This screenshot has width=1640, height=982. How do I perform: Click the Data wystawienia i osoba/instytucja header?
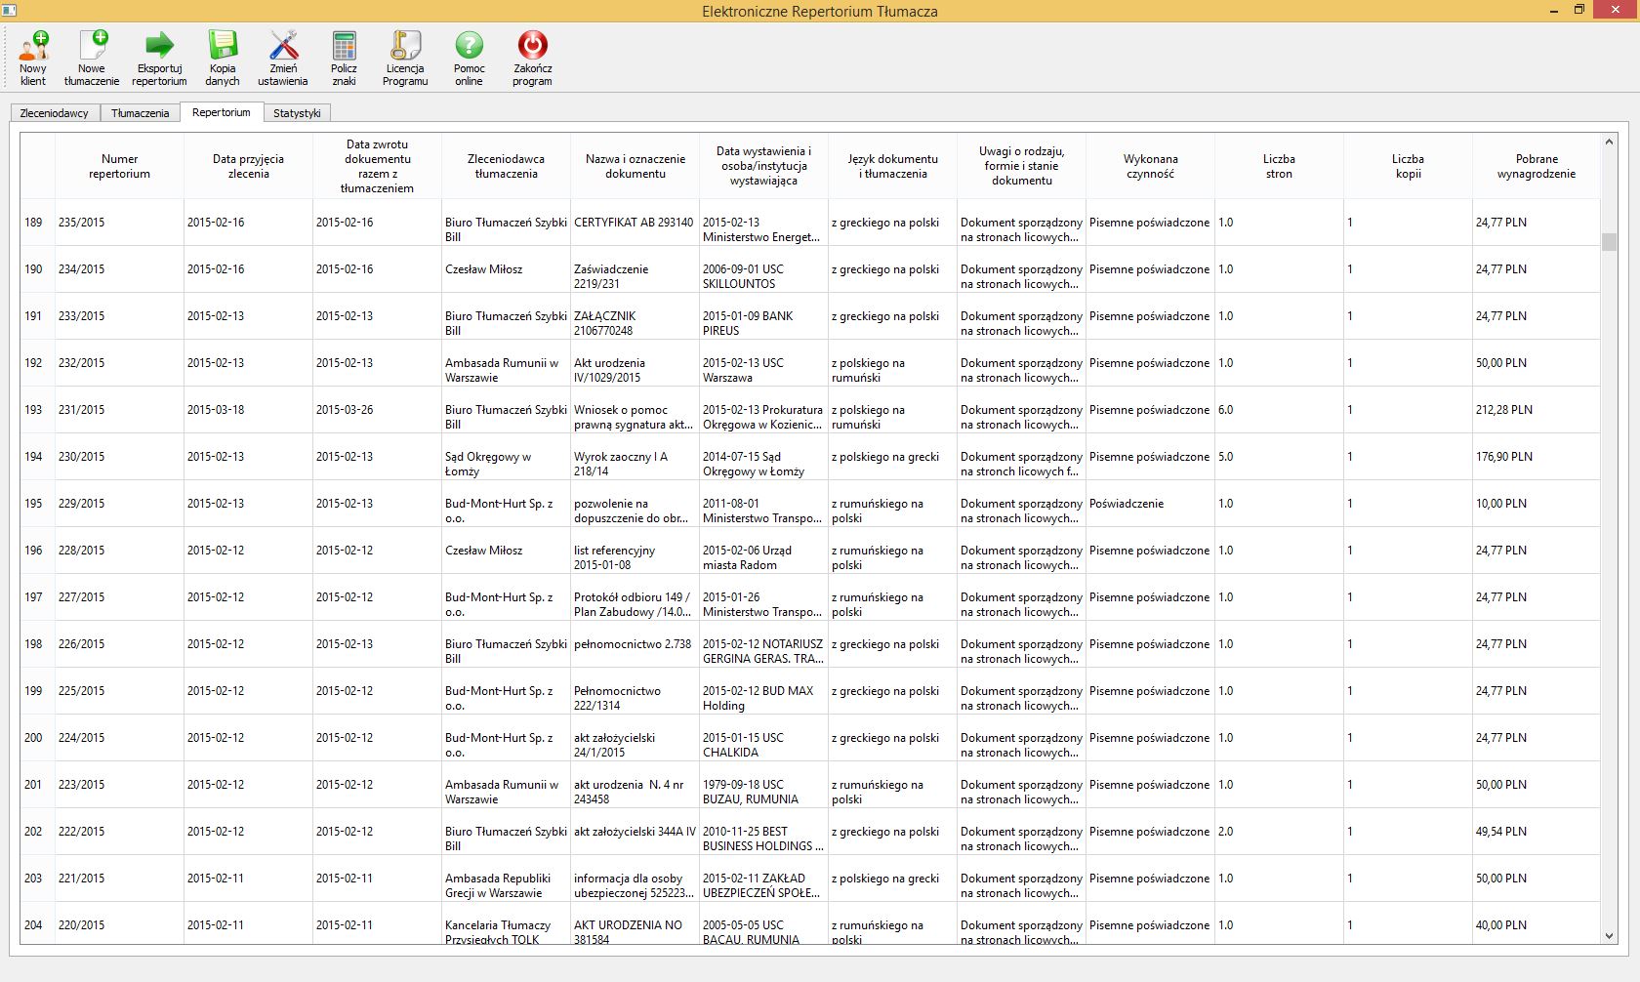763,166
